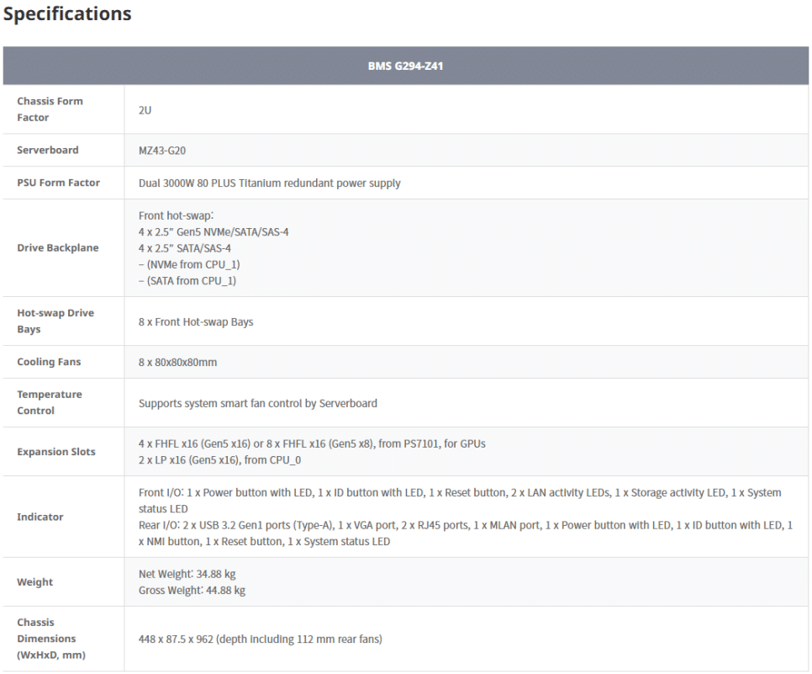Click the Specifications heading
Viewport: 812px width, 674px height.
67,13
